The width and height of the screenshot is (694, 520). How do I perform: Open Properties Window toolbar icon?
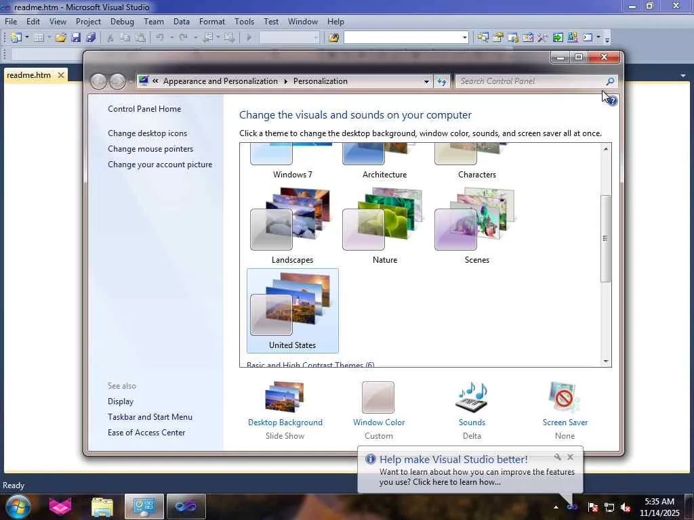498,38
